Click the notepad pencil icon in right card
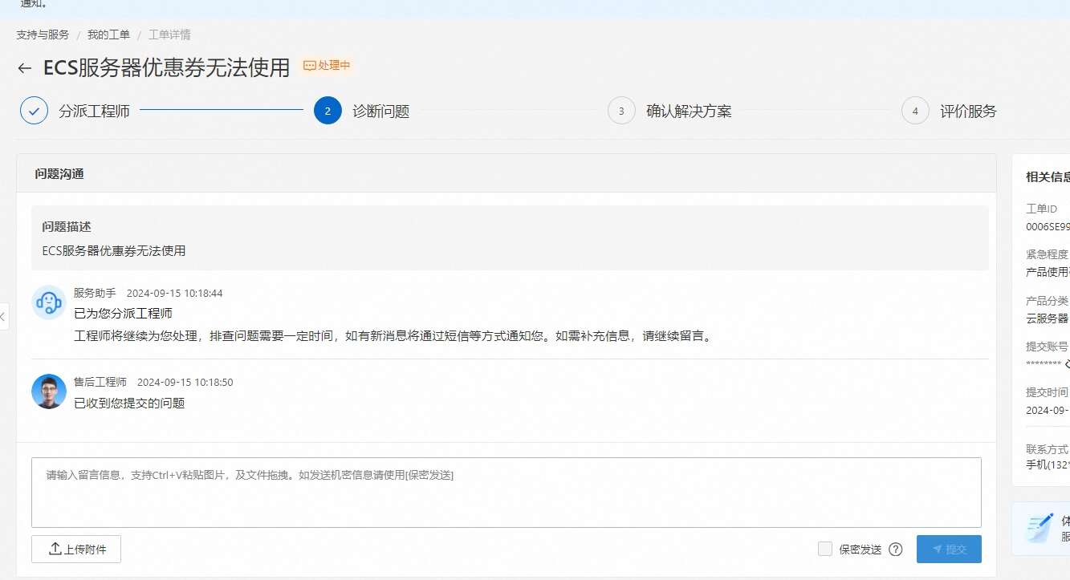 pos(1040,528)
